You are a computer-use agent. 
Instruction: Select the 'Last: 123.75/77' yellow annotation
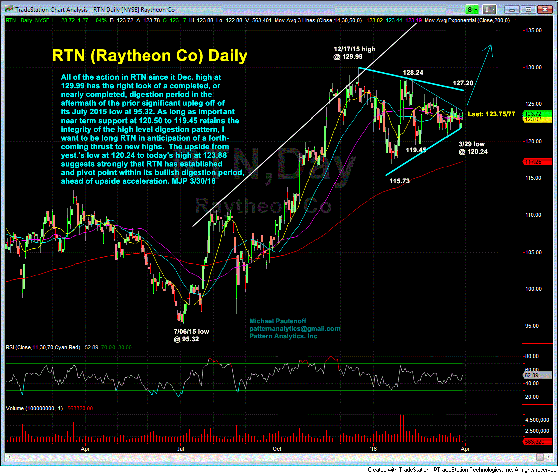coord(491,114)
